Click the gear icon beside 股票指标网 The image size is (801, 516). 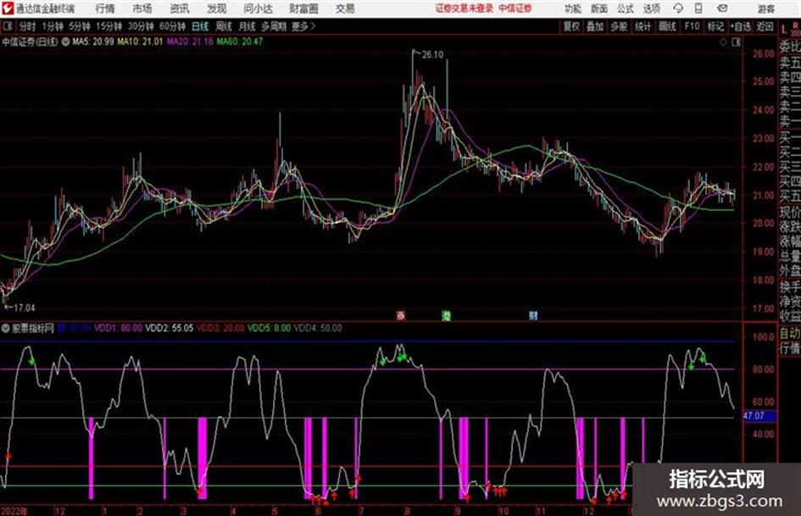(7, 326)
